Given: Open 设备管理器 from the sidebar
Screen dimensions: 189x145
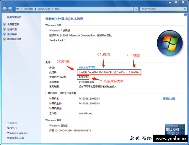Looking at the screenshot, I should pos(13,24).
